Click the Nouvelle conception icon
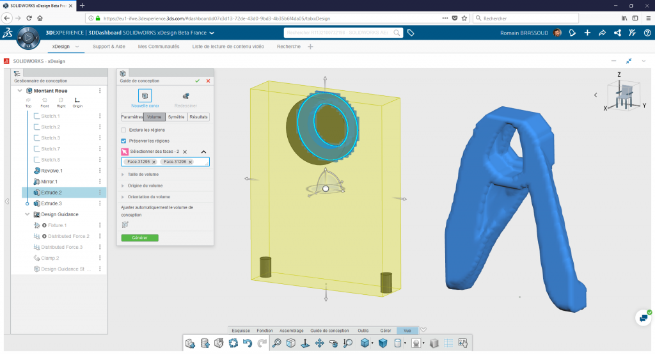This screenshot has height=355, width=655. 145,96
